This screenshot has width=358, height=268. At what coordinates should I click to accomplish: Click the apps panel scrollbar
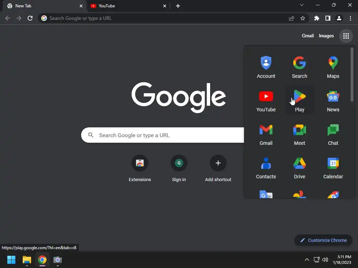point(352,74)
